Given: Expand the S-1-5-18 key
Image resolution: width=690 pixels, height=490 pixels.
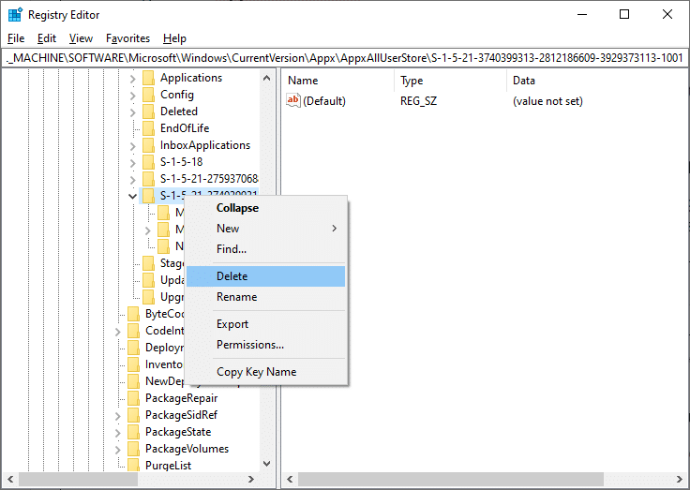Looking at the screenshot, I should (x=133, y=163).
